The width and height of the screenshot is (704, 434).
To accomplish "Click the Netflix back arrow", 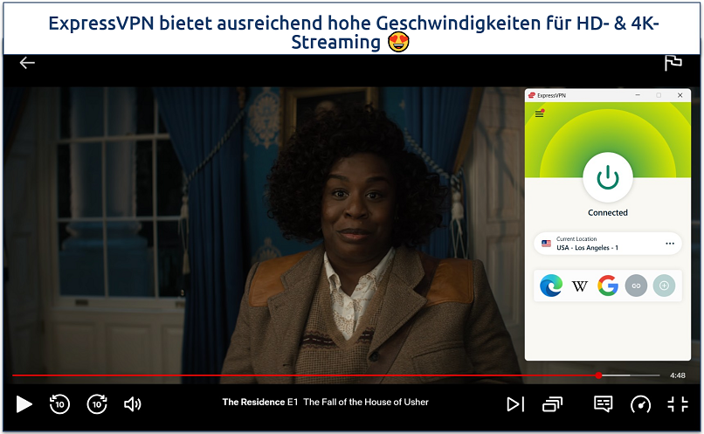I will click(27, 63).
